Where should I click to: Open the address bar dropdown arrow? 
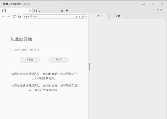point(86,16)
